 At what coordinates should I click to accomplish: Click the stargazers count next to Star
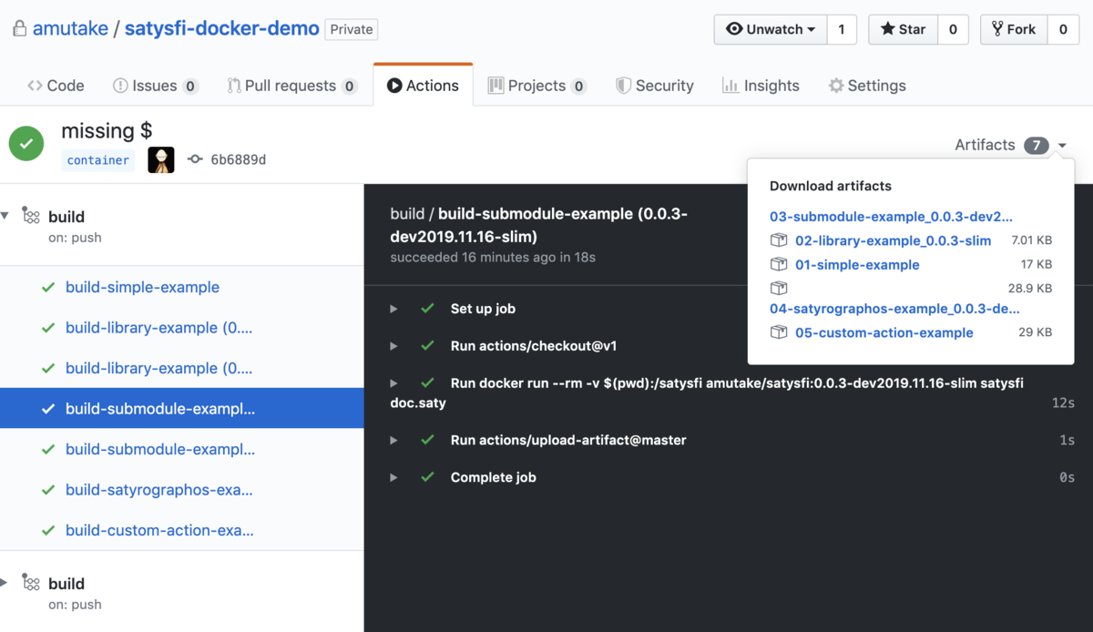click(953, 29)
